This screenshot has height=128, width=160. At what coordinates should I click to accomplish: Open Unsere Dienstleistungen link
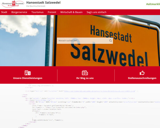coord(28,78)
